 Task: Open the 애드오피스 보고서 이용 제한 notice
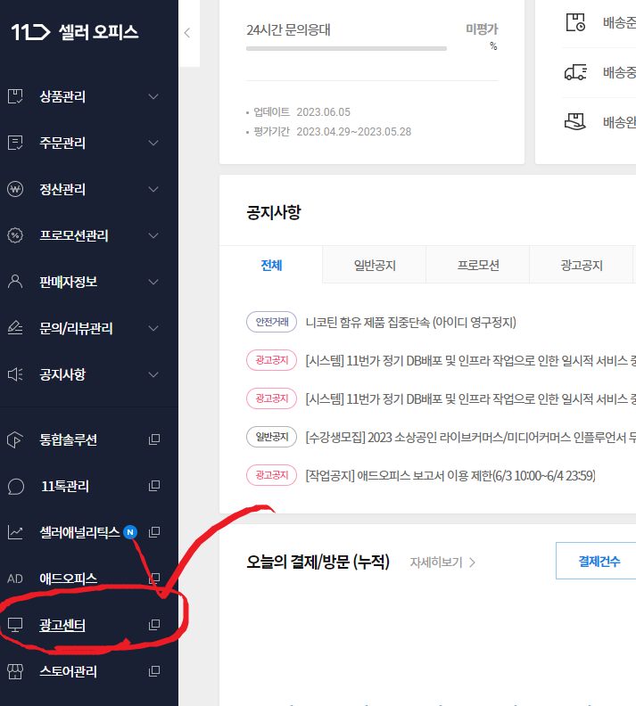[x=450, y=475]
